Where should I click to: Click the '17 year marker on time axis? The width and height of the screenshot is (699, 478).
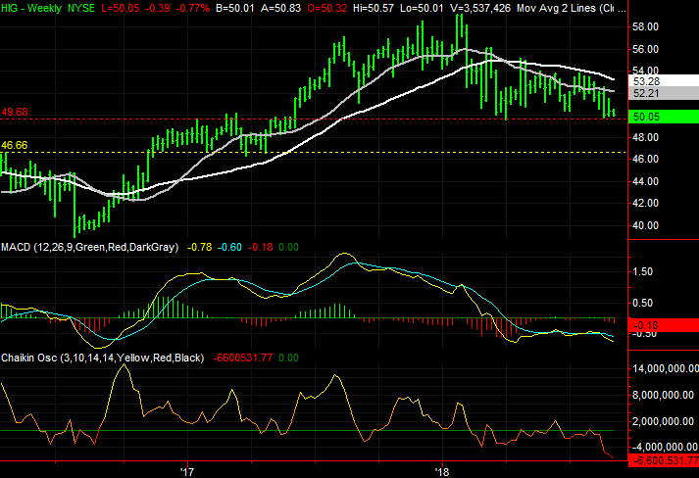[x=187, y=471]
